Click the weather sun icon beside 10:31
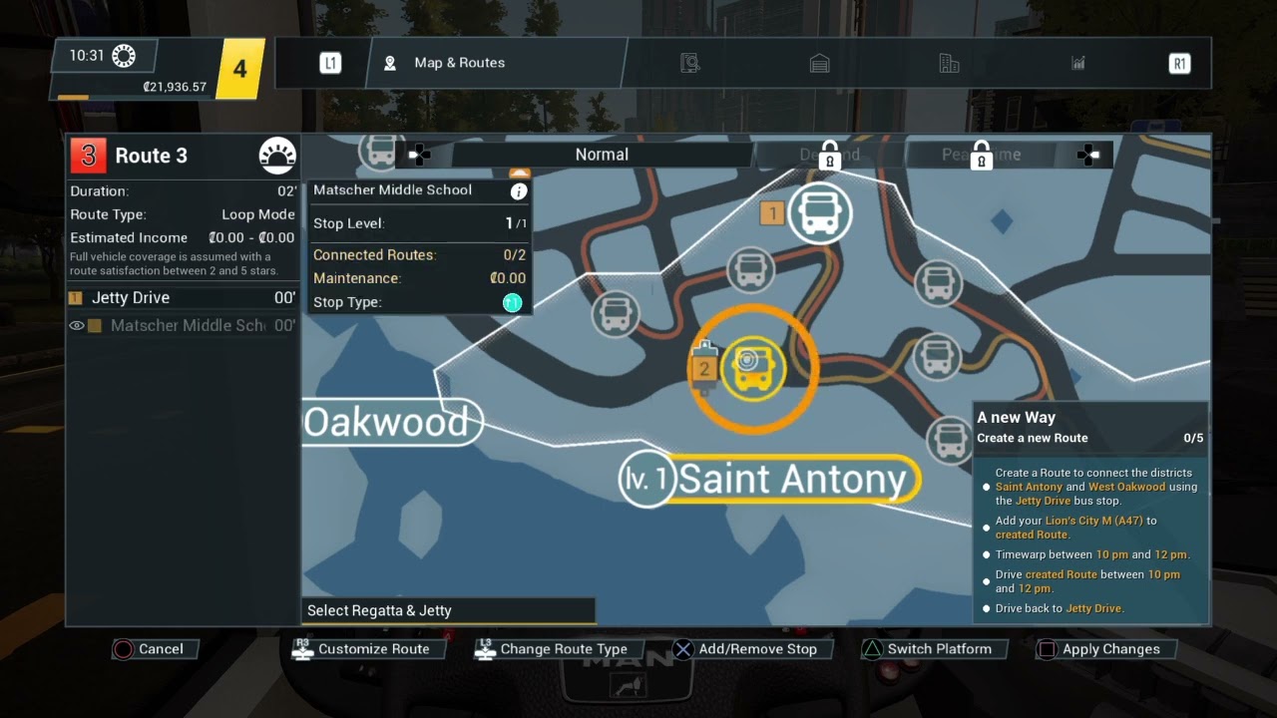Screen dimensions: 1277x718 click(124, 56)
